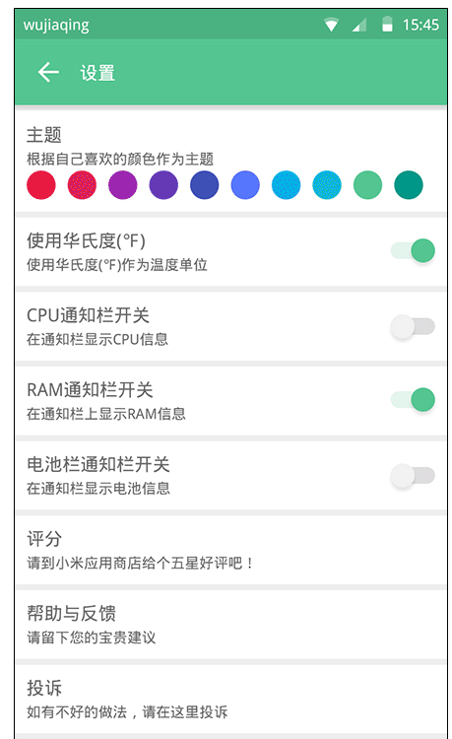The image size is (452, 739).
Task: Pick the red theme color
Action: point(41,185)
